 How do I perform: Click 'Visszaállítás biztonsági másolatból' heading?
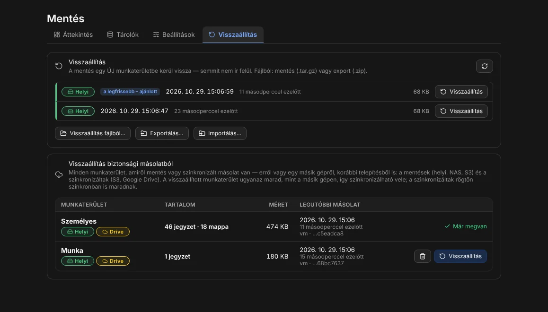point(121,164)
